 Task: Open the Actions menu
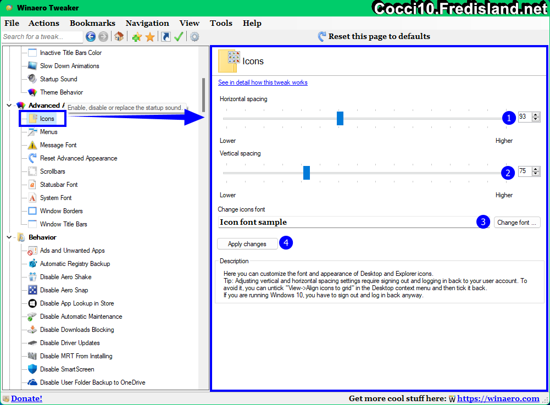pos(44,23)
